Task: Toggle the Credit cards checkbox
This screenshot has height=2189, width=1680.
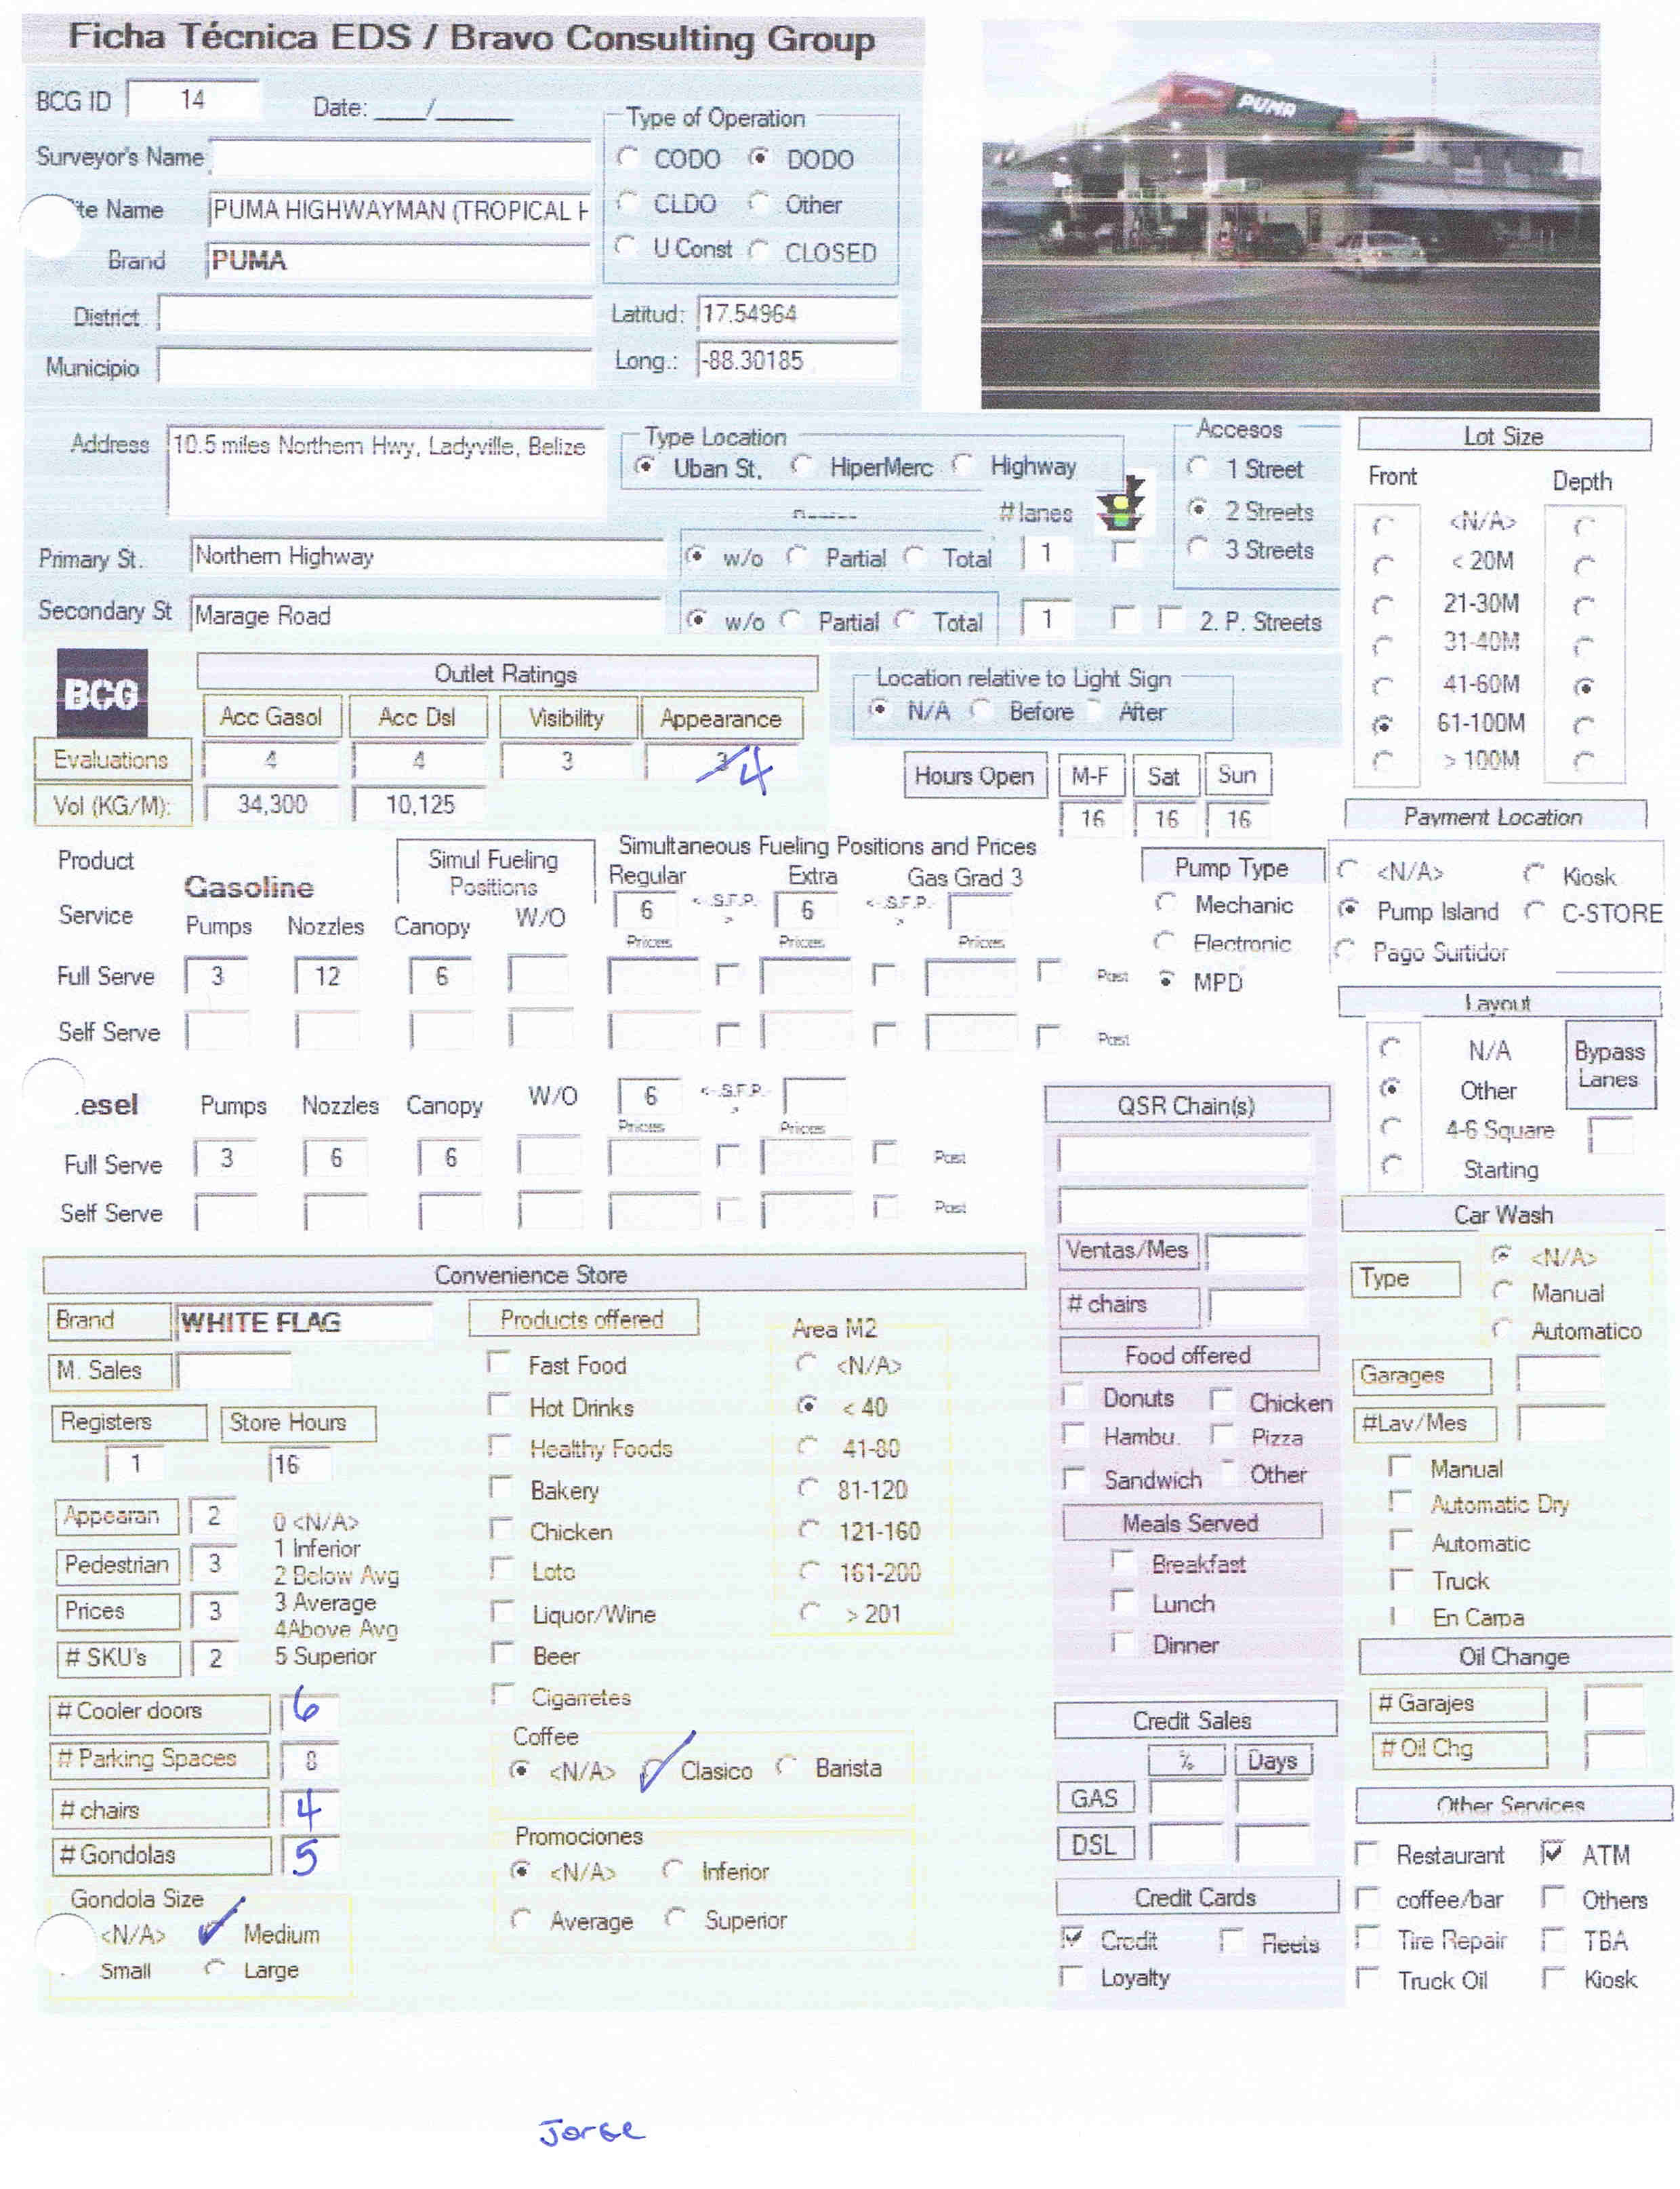Action: coord(1072,1938)
